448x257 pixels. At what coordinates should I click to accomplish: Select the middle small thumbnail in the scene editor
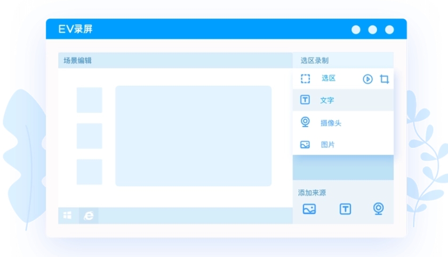point(90,136)
